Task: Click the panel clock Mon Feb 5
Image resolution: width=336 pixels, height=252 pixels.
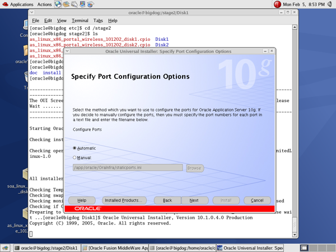Action: click(304, 4)
